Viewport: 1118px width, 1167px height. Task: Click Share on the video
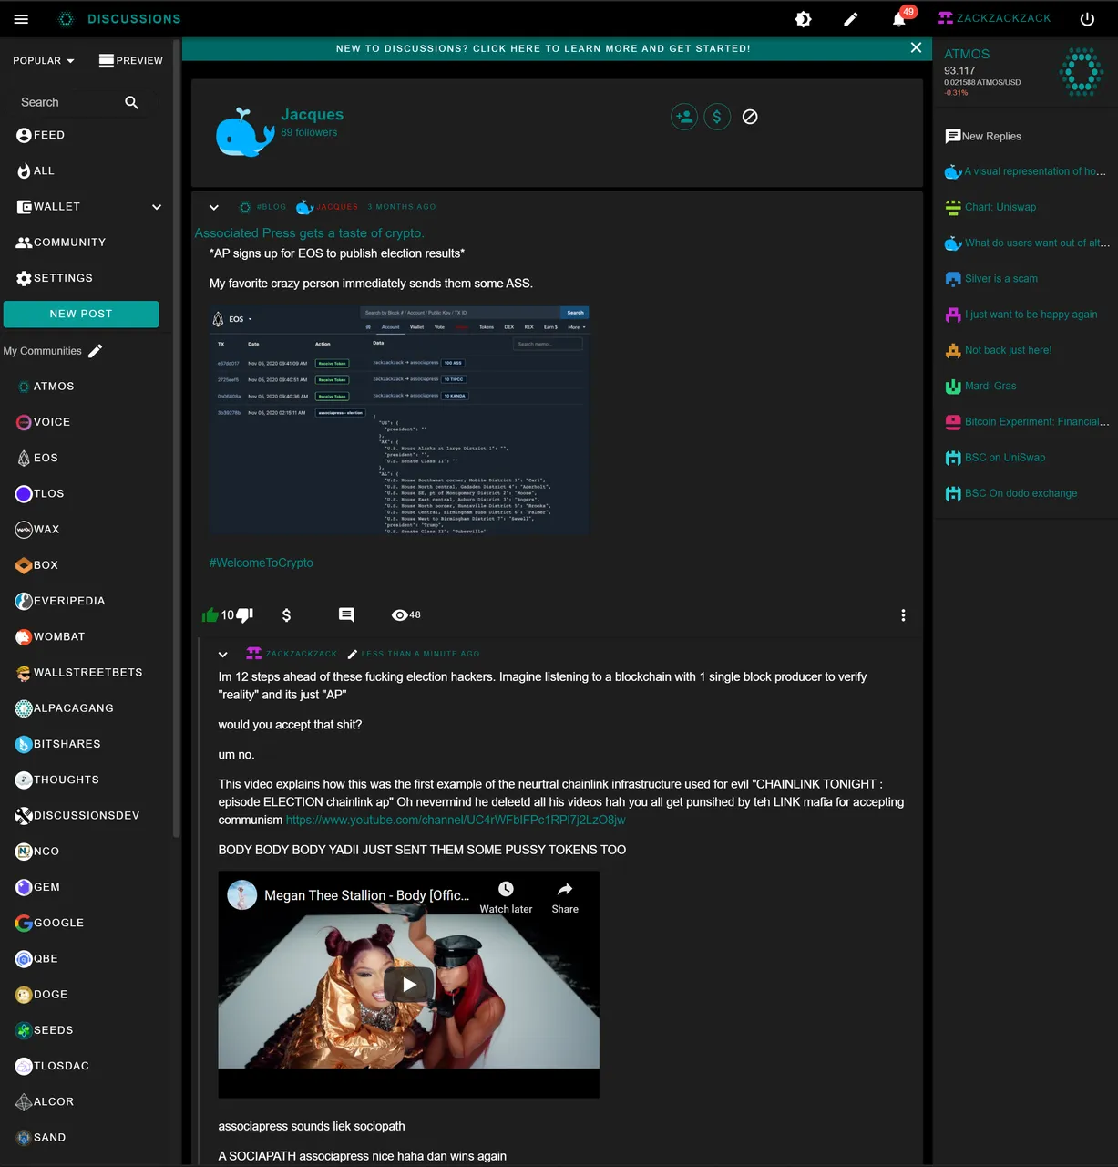coord(565,897)
